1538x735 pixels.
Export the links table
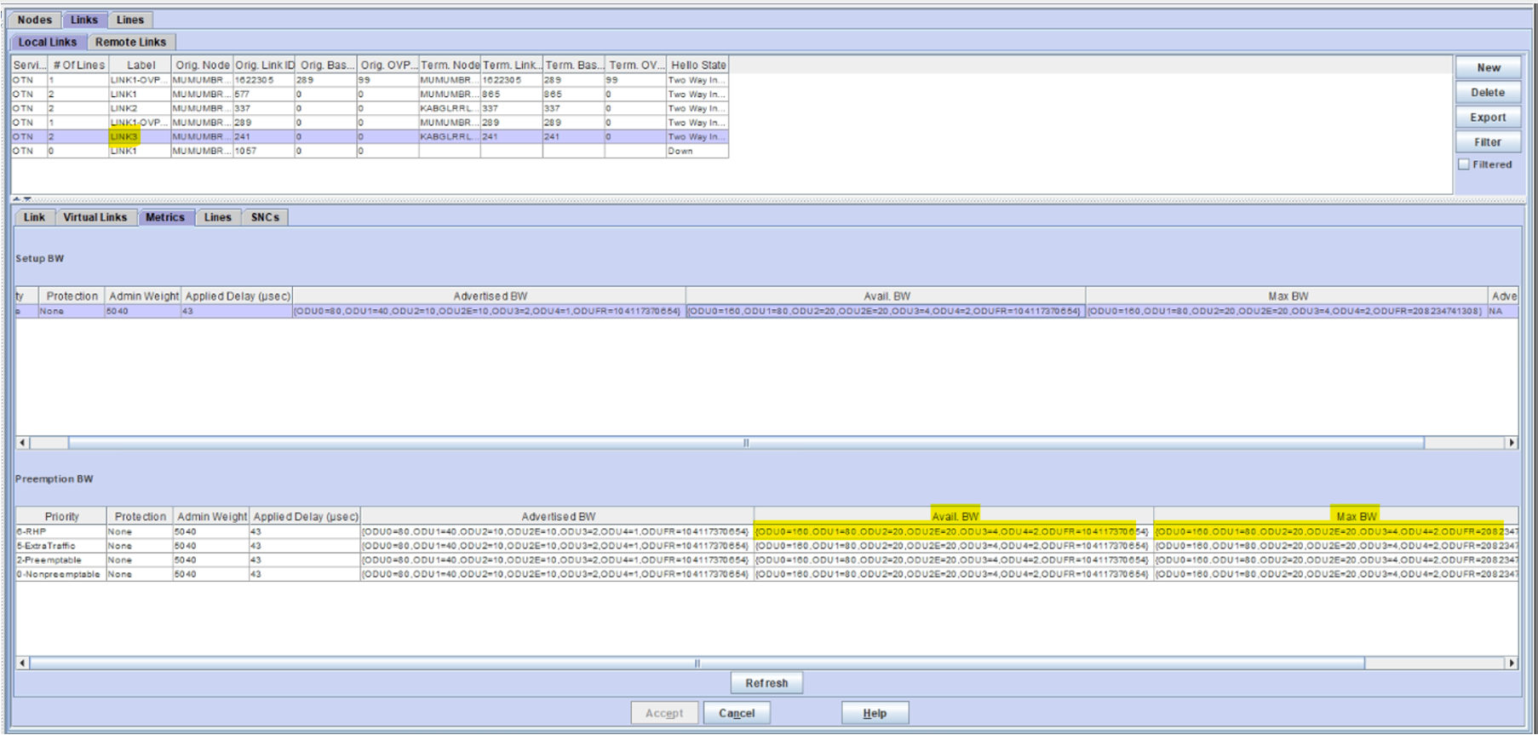[x=1488, y=118]
